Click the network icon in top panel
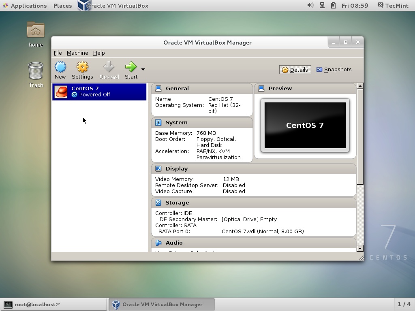 tap(322, 5)
